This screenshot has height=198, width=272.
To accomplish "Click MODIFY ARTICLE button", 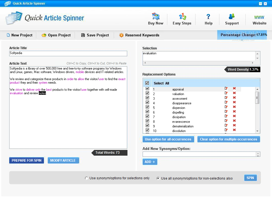I will (x=63, y=160).
